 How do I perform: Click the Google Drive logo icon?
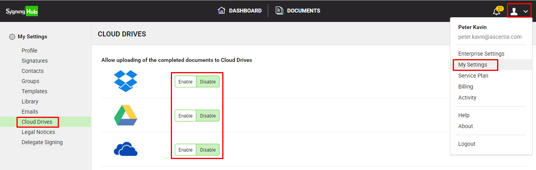point(125,116)
